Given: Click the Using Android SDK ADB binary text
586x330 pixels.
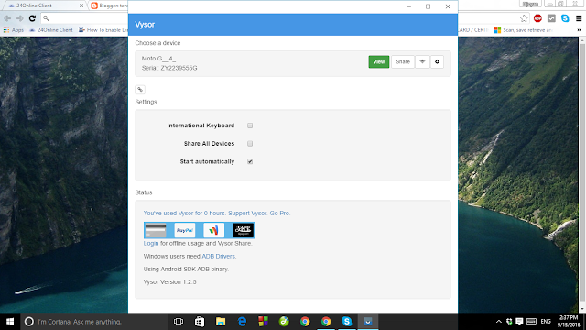Looking at the screenshot, I should pos(186,269).
